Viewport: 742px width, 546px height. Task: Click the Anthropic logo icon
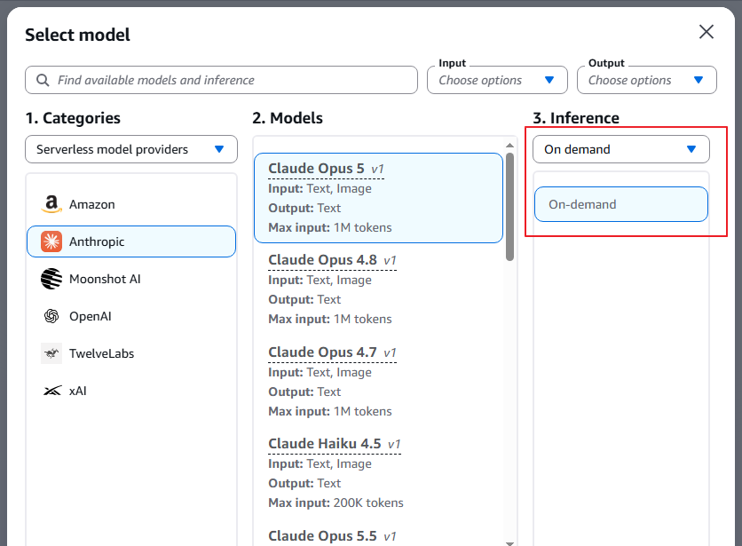[51, 241]
